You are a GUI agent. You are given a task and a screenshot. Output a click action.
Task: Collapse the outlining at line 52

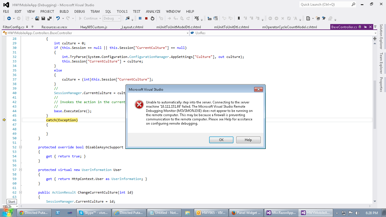coord(20,147)
